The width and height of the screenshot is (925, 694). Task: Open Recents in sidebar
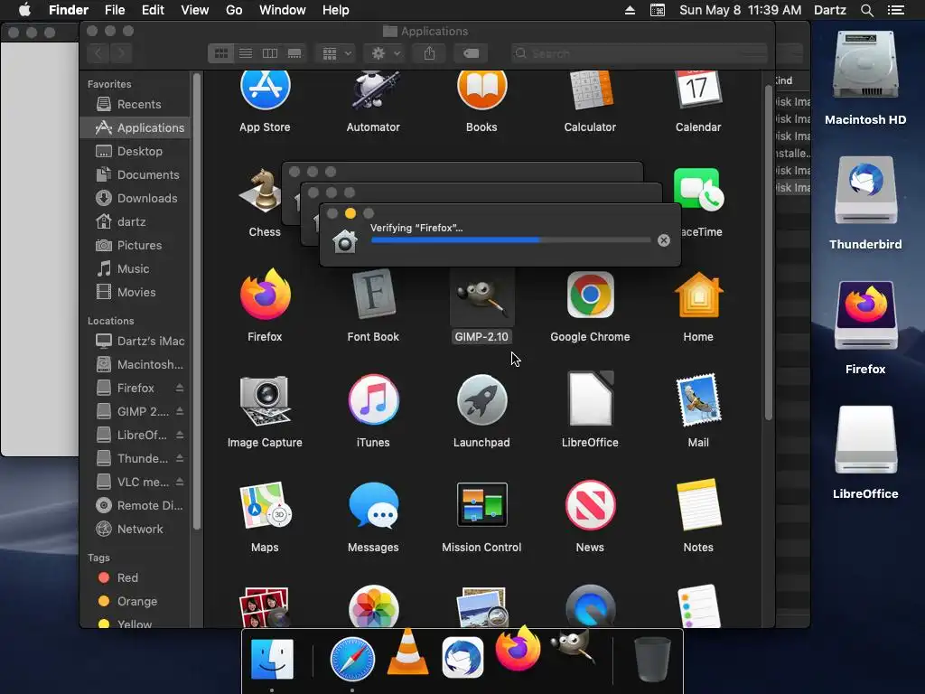pyautogui.click(x=135, y=105)
